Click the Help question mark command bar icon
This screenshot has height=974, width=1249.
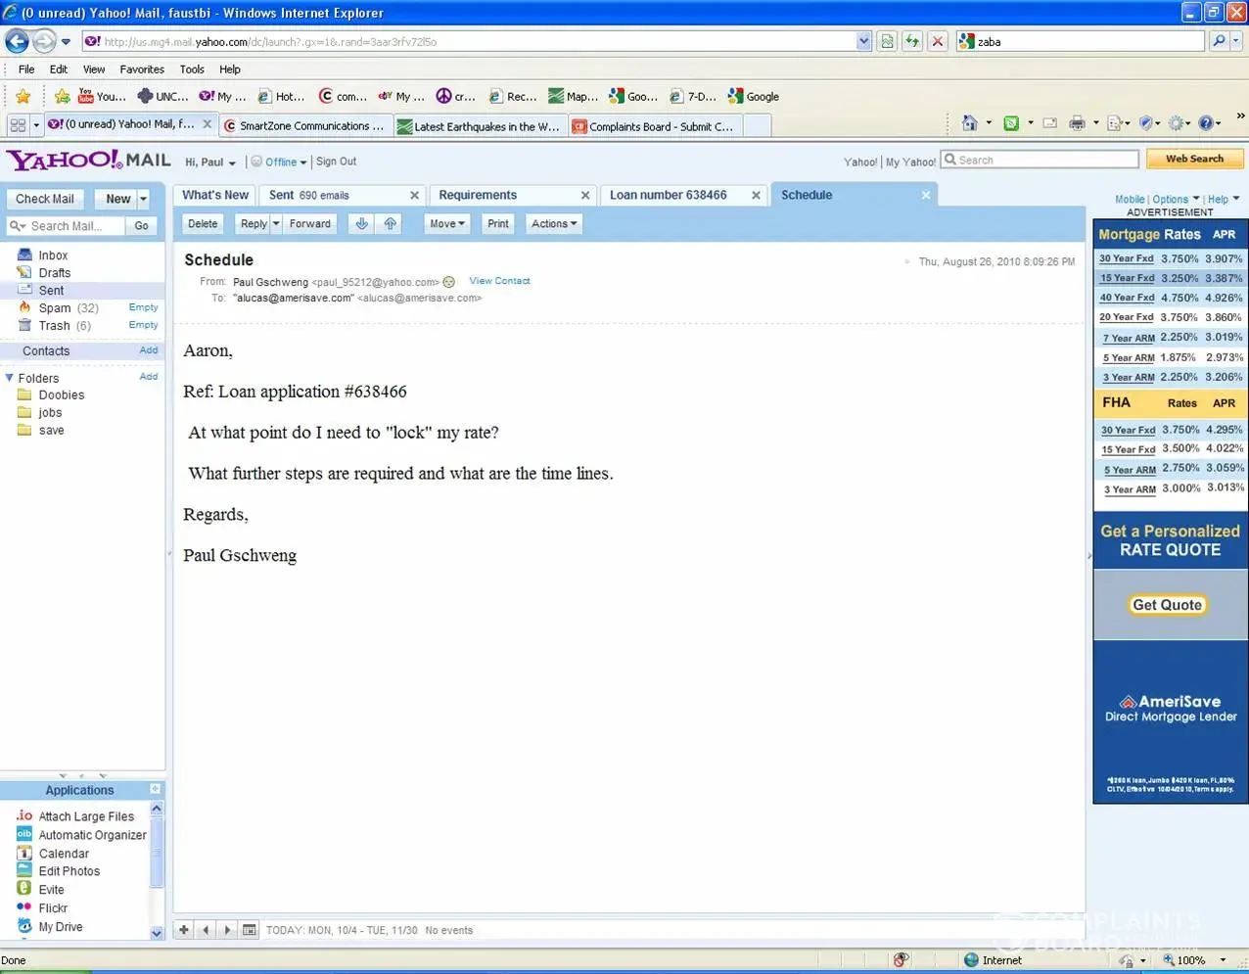[x=1206, y=123]
